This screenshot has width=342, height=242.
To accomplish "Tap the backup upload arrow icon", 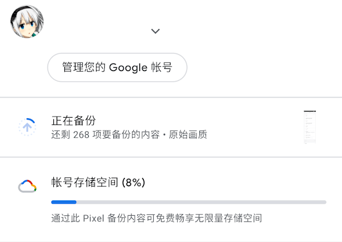I will pos(27,127).
